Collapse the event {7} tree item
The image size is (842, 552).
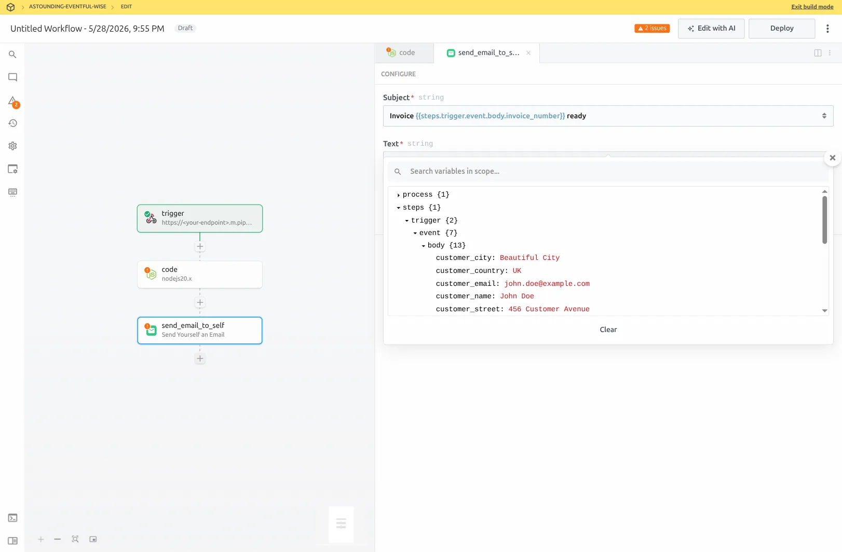pos(415,233)
